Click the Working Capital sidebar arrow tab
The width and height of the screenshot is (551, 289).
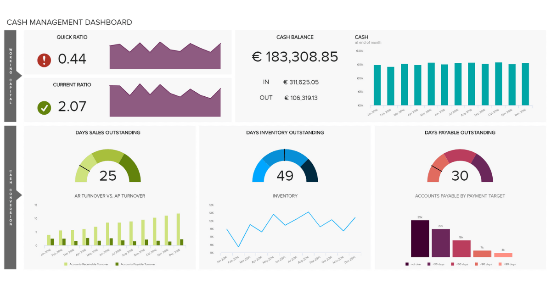coord(13,76)
